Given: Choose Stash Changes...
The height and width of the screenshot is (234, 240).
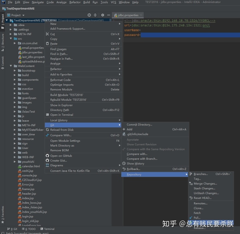Looking at the screenshot, I should 211,188.
